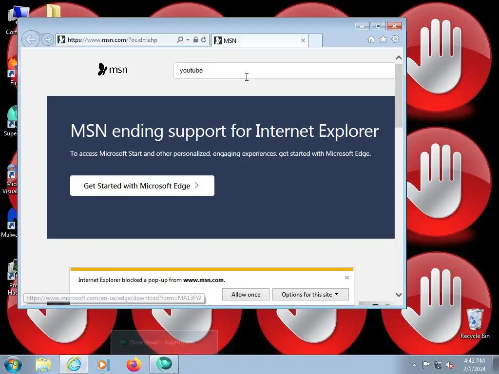
Task: Minimize the Internet Explorer window
Action: tap(362, 26)
